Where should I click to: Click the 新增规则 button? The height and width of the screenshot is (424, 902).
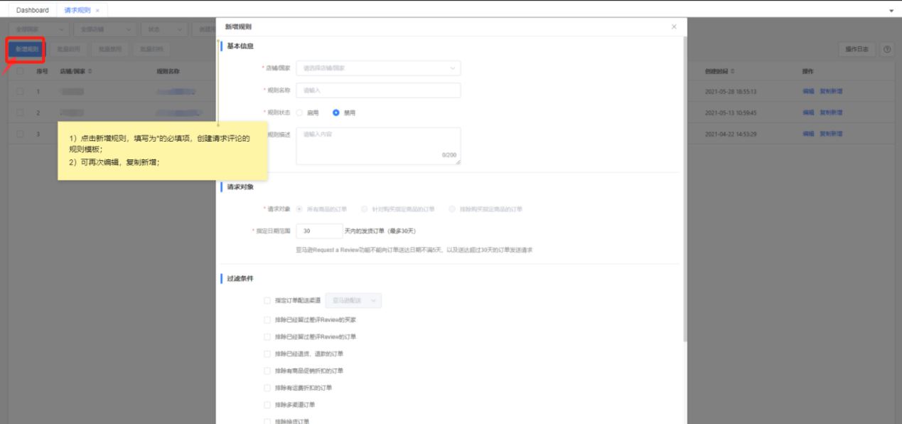coord(27,49)
